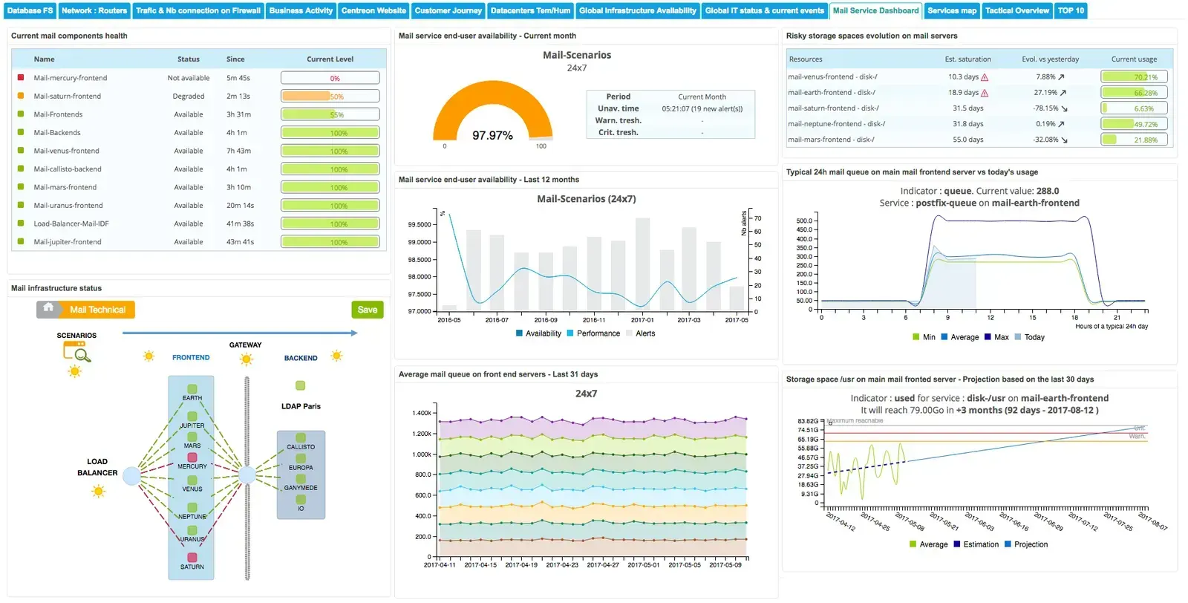This screenshot has width=1188, height=603.
Task: Click warning triangle on mail-venus-frontend saturation
Action: 985,77
